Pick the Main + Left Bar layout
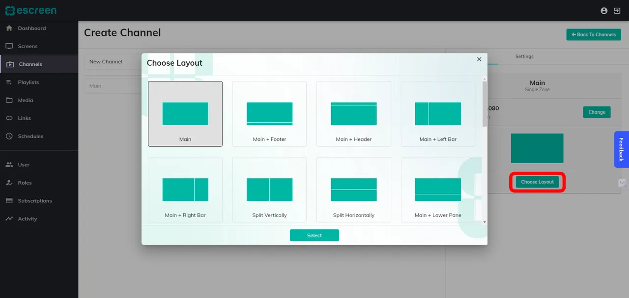 pyautogui.click(x=438, y=113)
